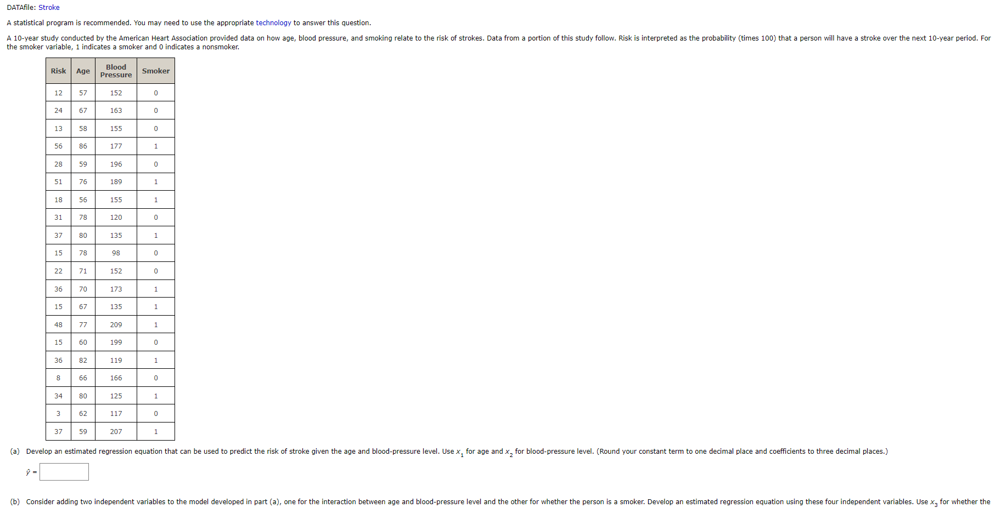This screenshot has height=508, width=995.
Task: Click the ŷ regression equation input field
Action: coord(64,472)
